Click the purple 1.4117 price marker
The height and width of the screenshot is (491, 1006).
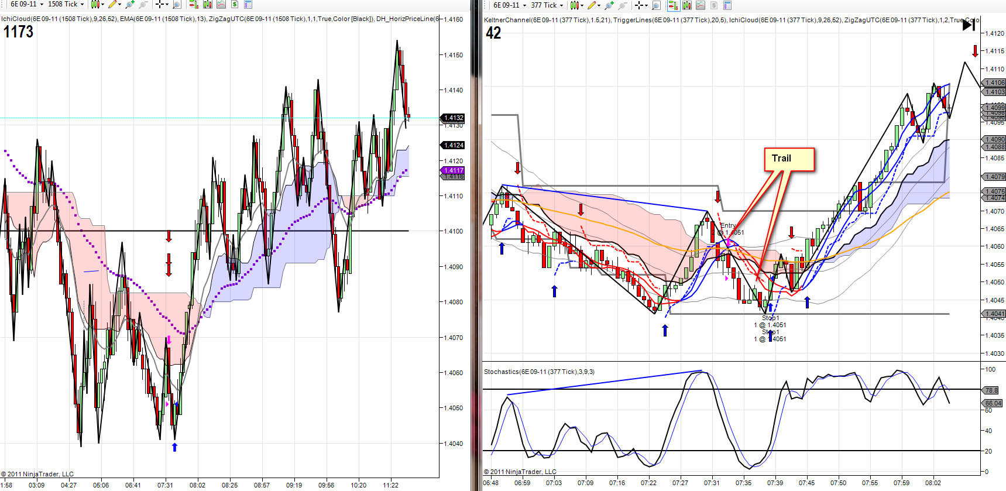pos(452,170)
